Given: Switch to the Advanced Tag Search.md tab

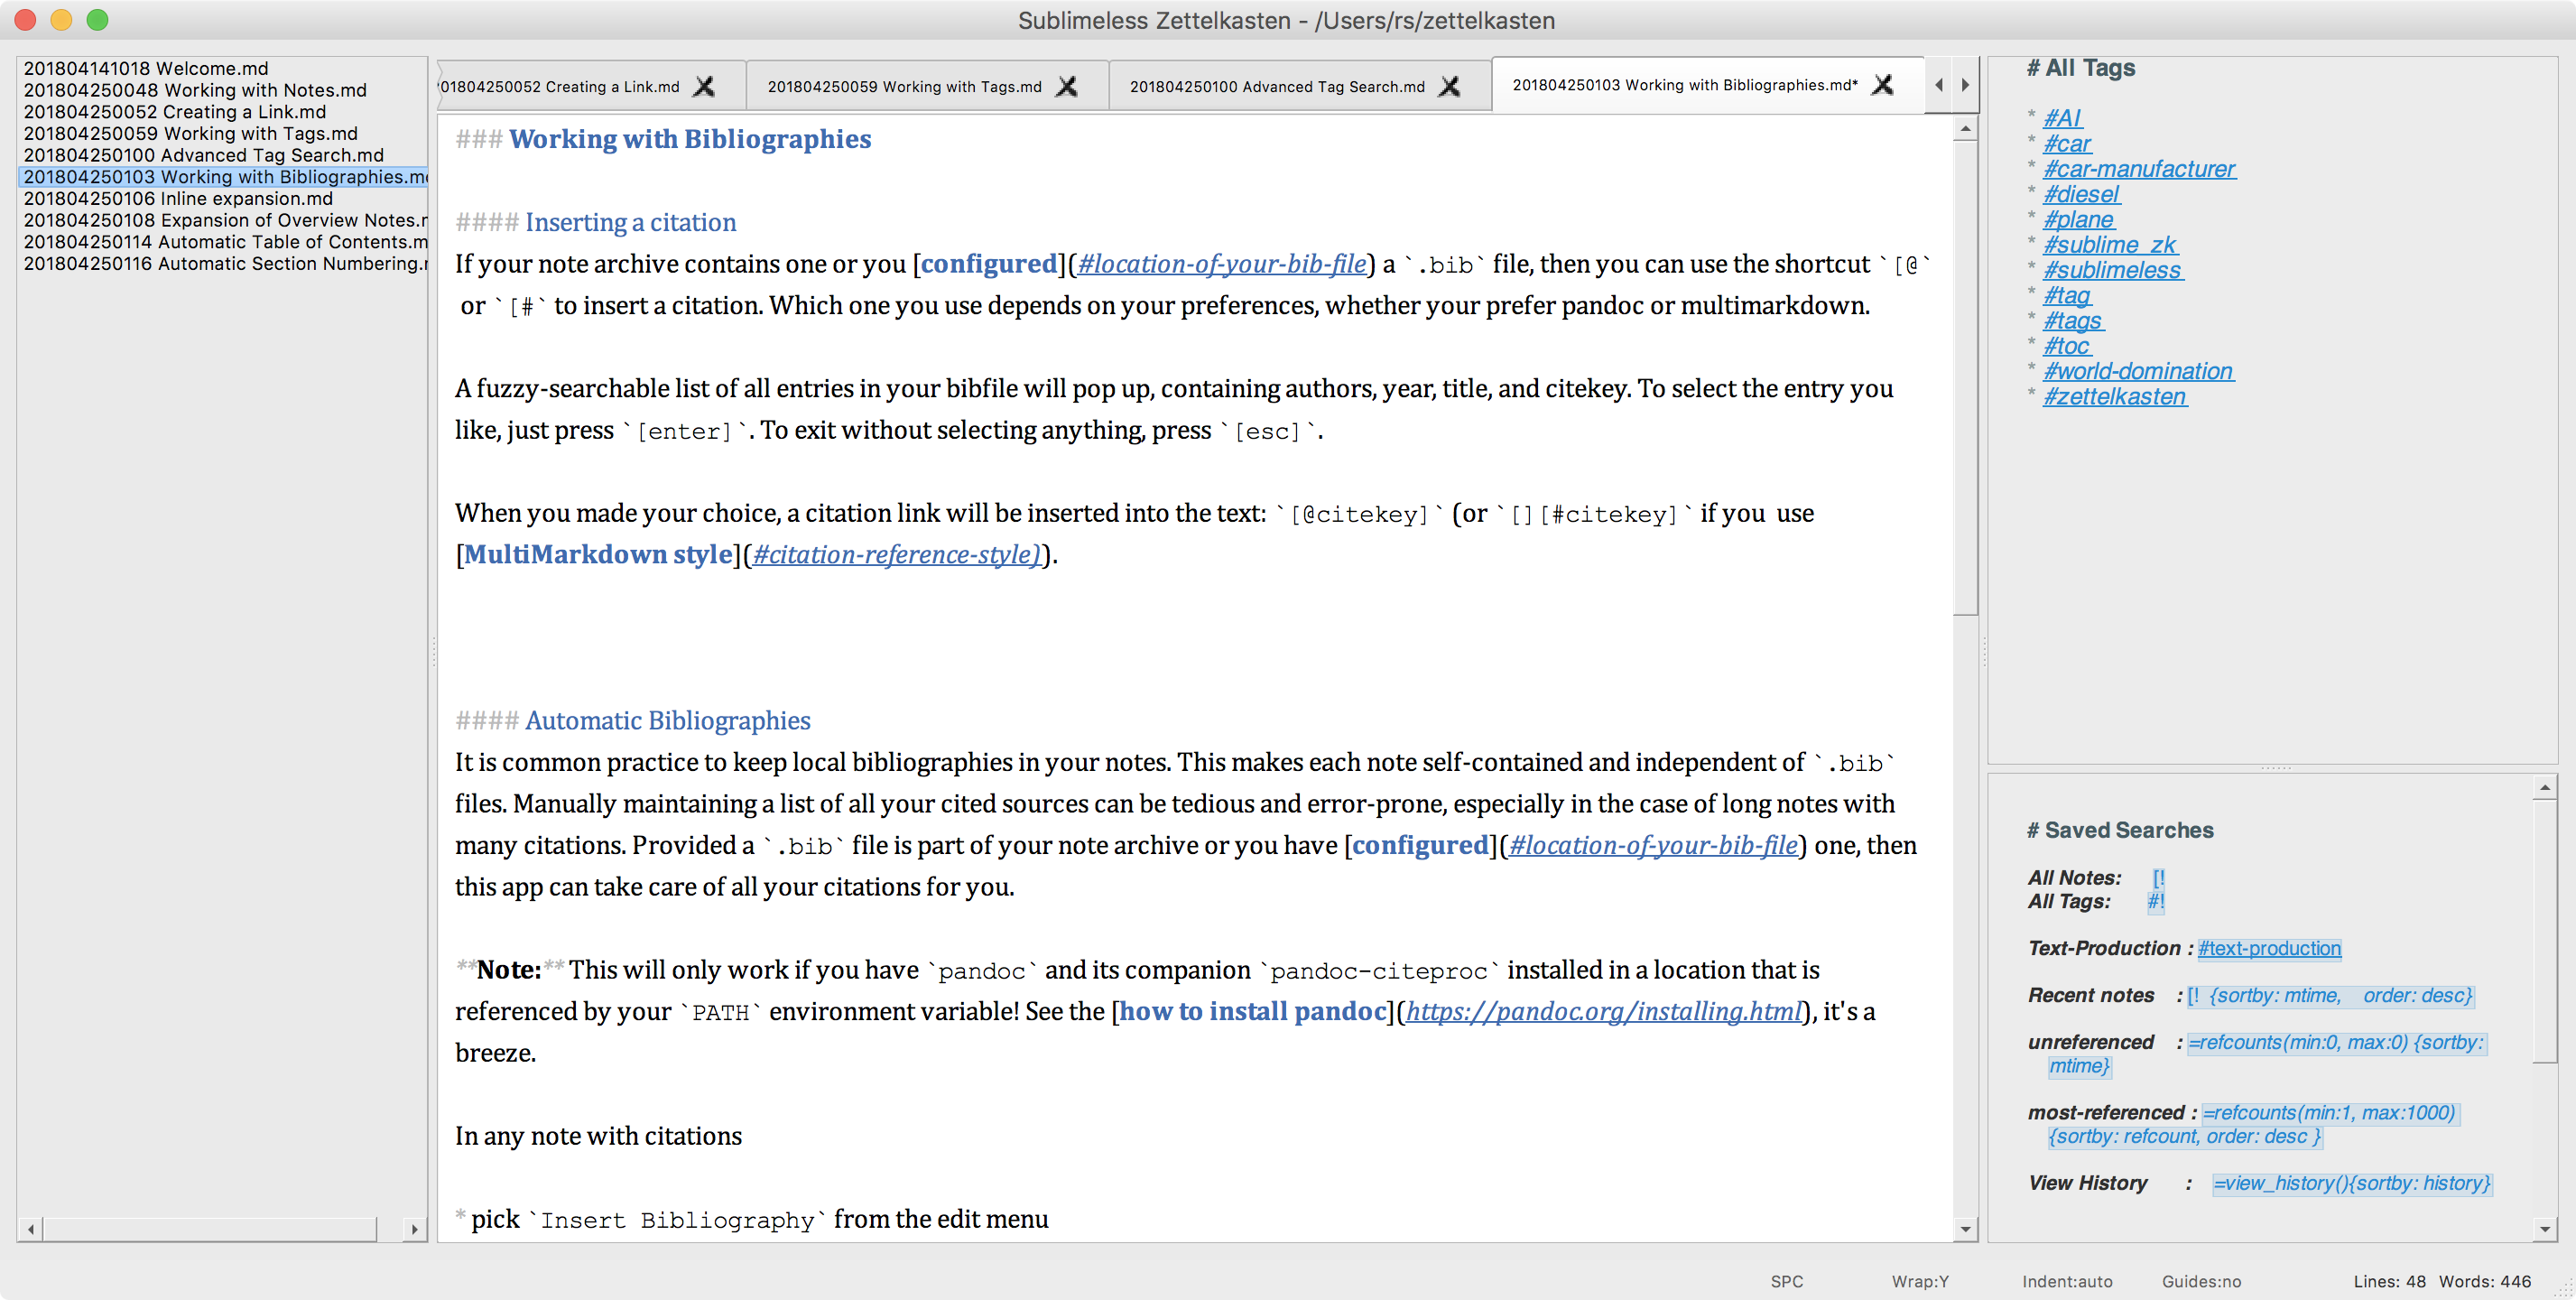Looking at the screenshot, I should [x=1276, y=87].
